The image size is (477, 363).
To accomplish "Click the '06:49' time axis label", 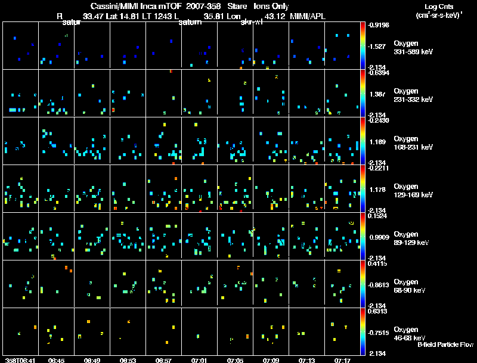I will tap(92, 360).
